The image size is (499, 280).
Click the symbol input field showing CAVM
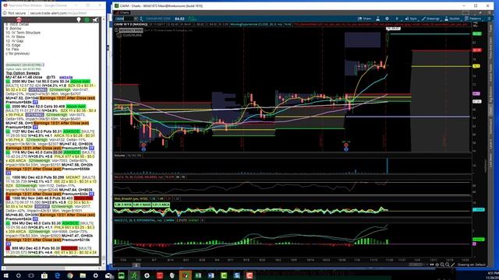point(123,19)
